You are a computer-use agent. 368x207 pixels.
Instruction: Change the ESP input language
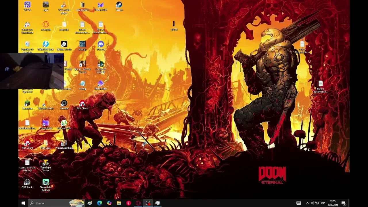(x=323, y=203)
